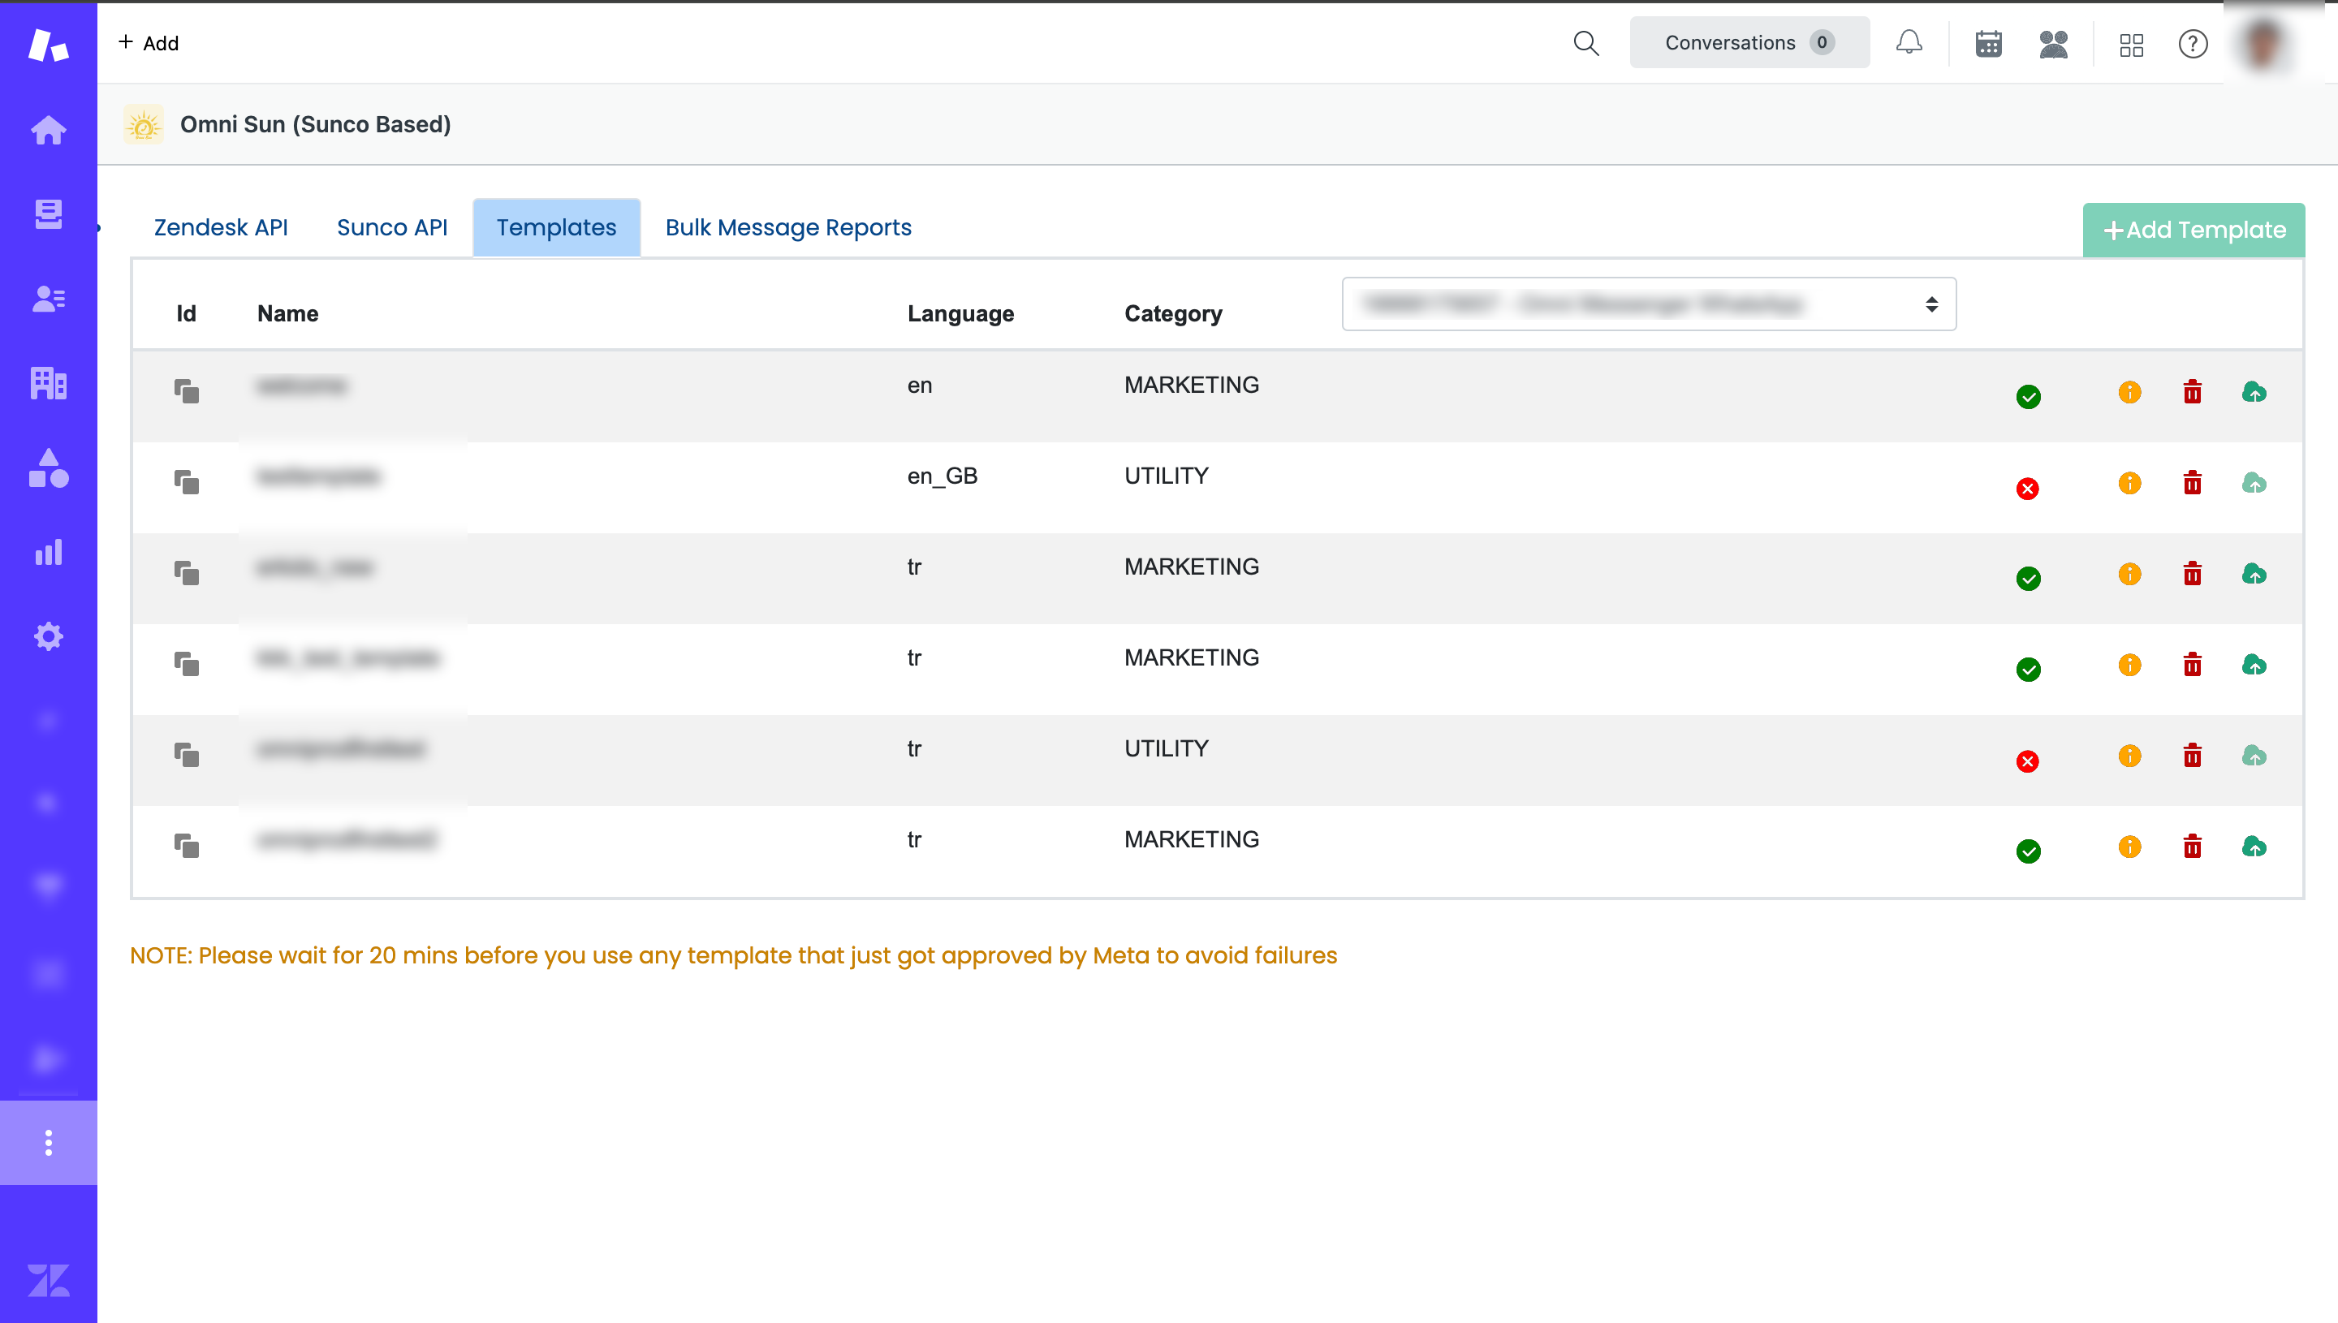
Task: Open the Home sidebar icon
Action: pos(48,130)
